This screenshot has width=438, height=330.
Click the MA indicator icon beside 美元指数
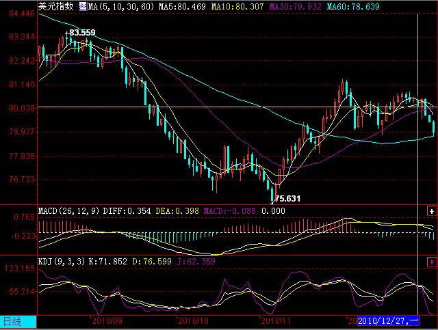tap(83, 6)
